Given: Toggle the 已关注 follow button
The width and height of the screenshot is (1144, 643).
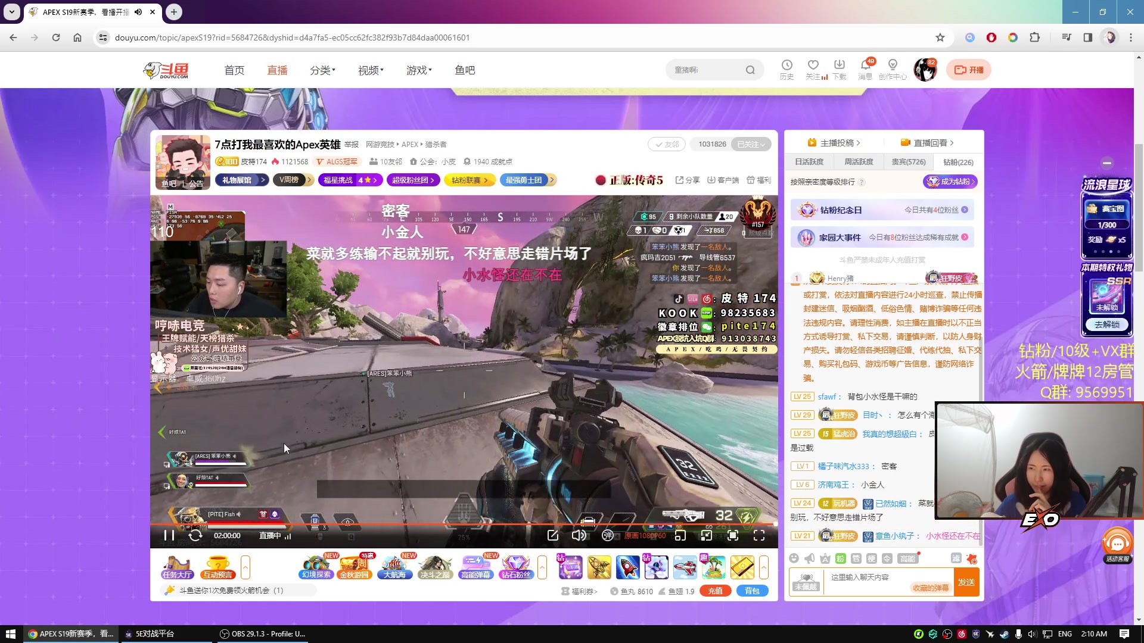Looking at the screenshot, I should point(751,144).
